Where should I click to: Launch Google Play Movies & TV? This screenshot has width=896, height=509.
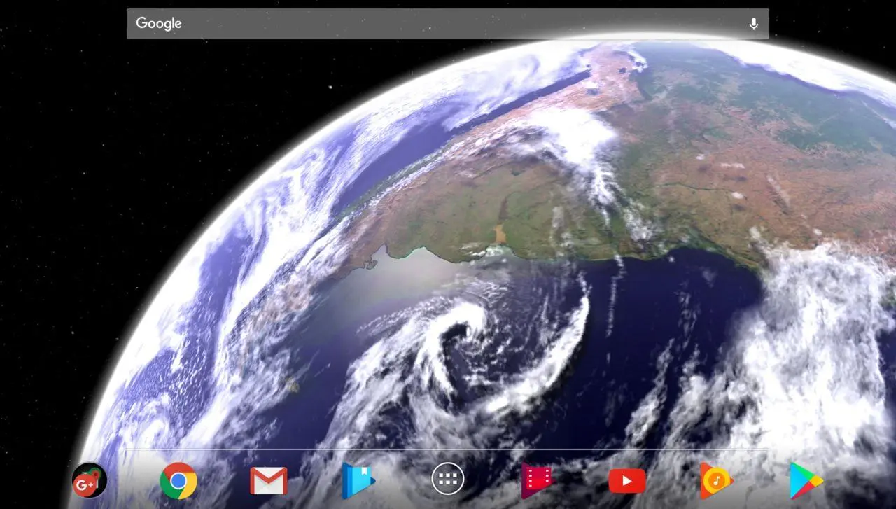(537, 481)
